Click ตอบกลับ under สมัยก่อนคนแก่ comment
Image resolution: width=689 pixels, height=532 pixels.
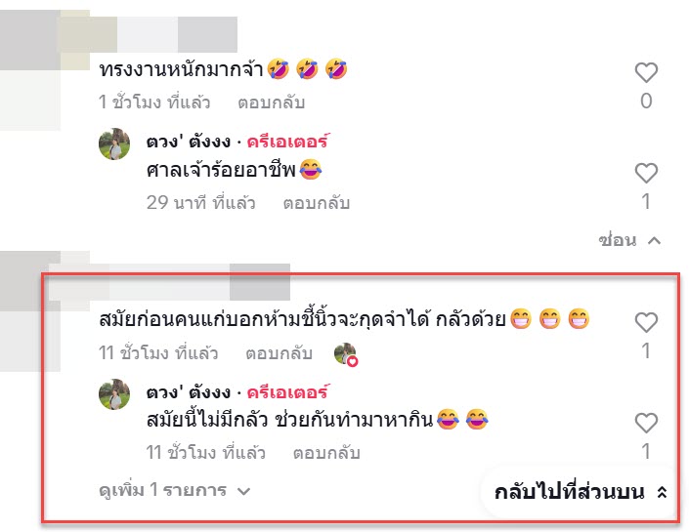pyautogui.click(x=280, y=353)
